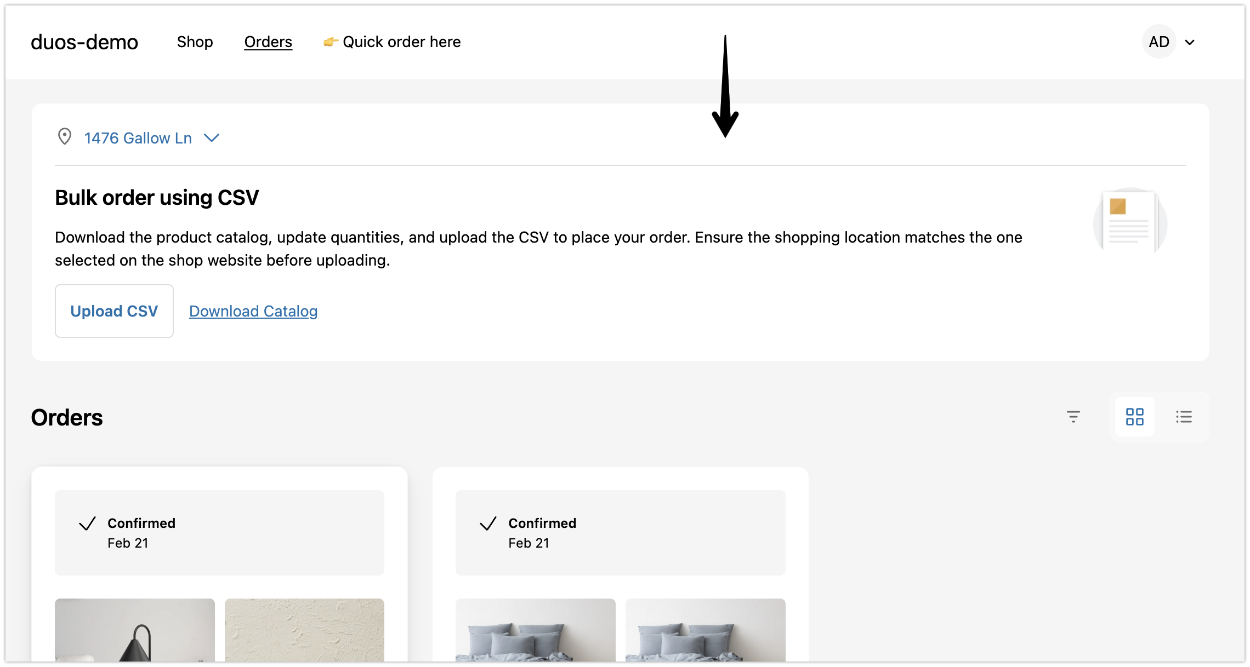The image size is (1250, 667).
Task: Switch orders to grid view
Action: point(1134,417)
